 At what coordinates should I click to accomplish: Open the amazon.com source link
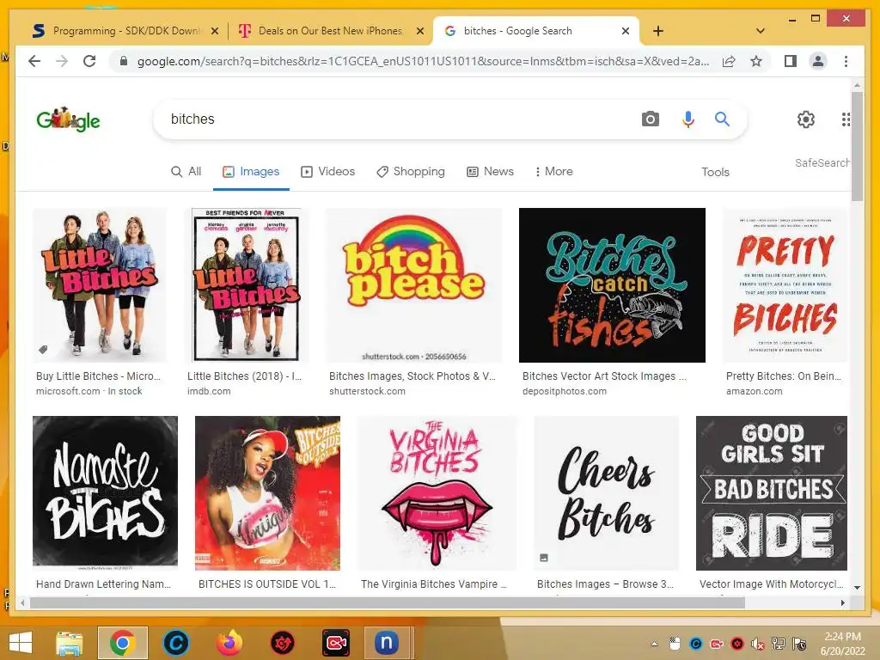pos(754,391)
